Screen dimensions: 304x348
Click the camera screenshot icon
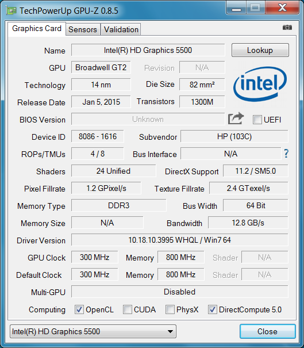click(287, 28)
